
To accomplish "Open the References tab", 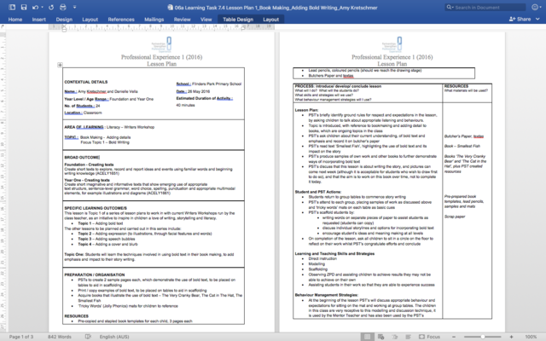I will (121, 20).
